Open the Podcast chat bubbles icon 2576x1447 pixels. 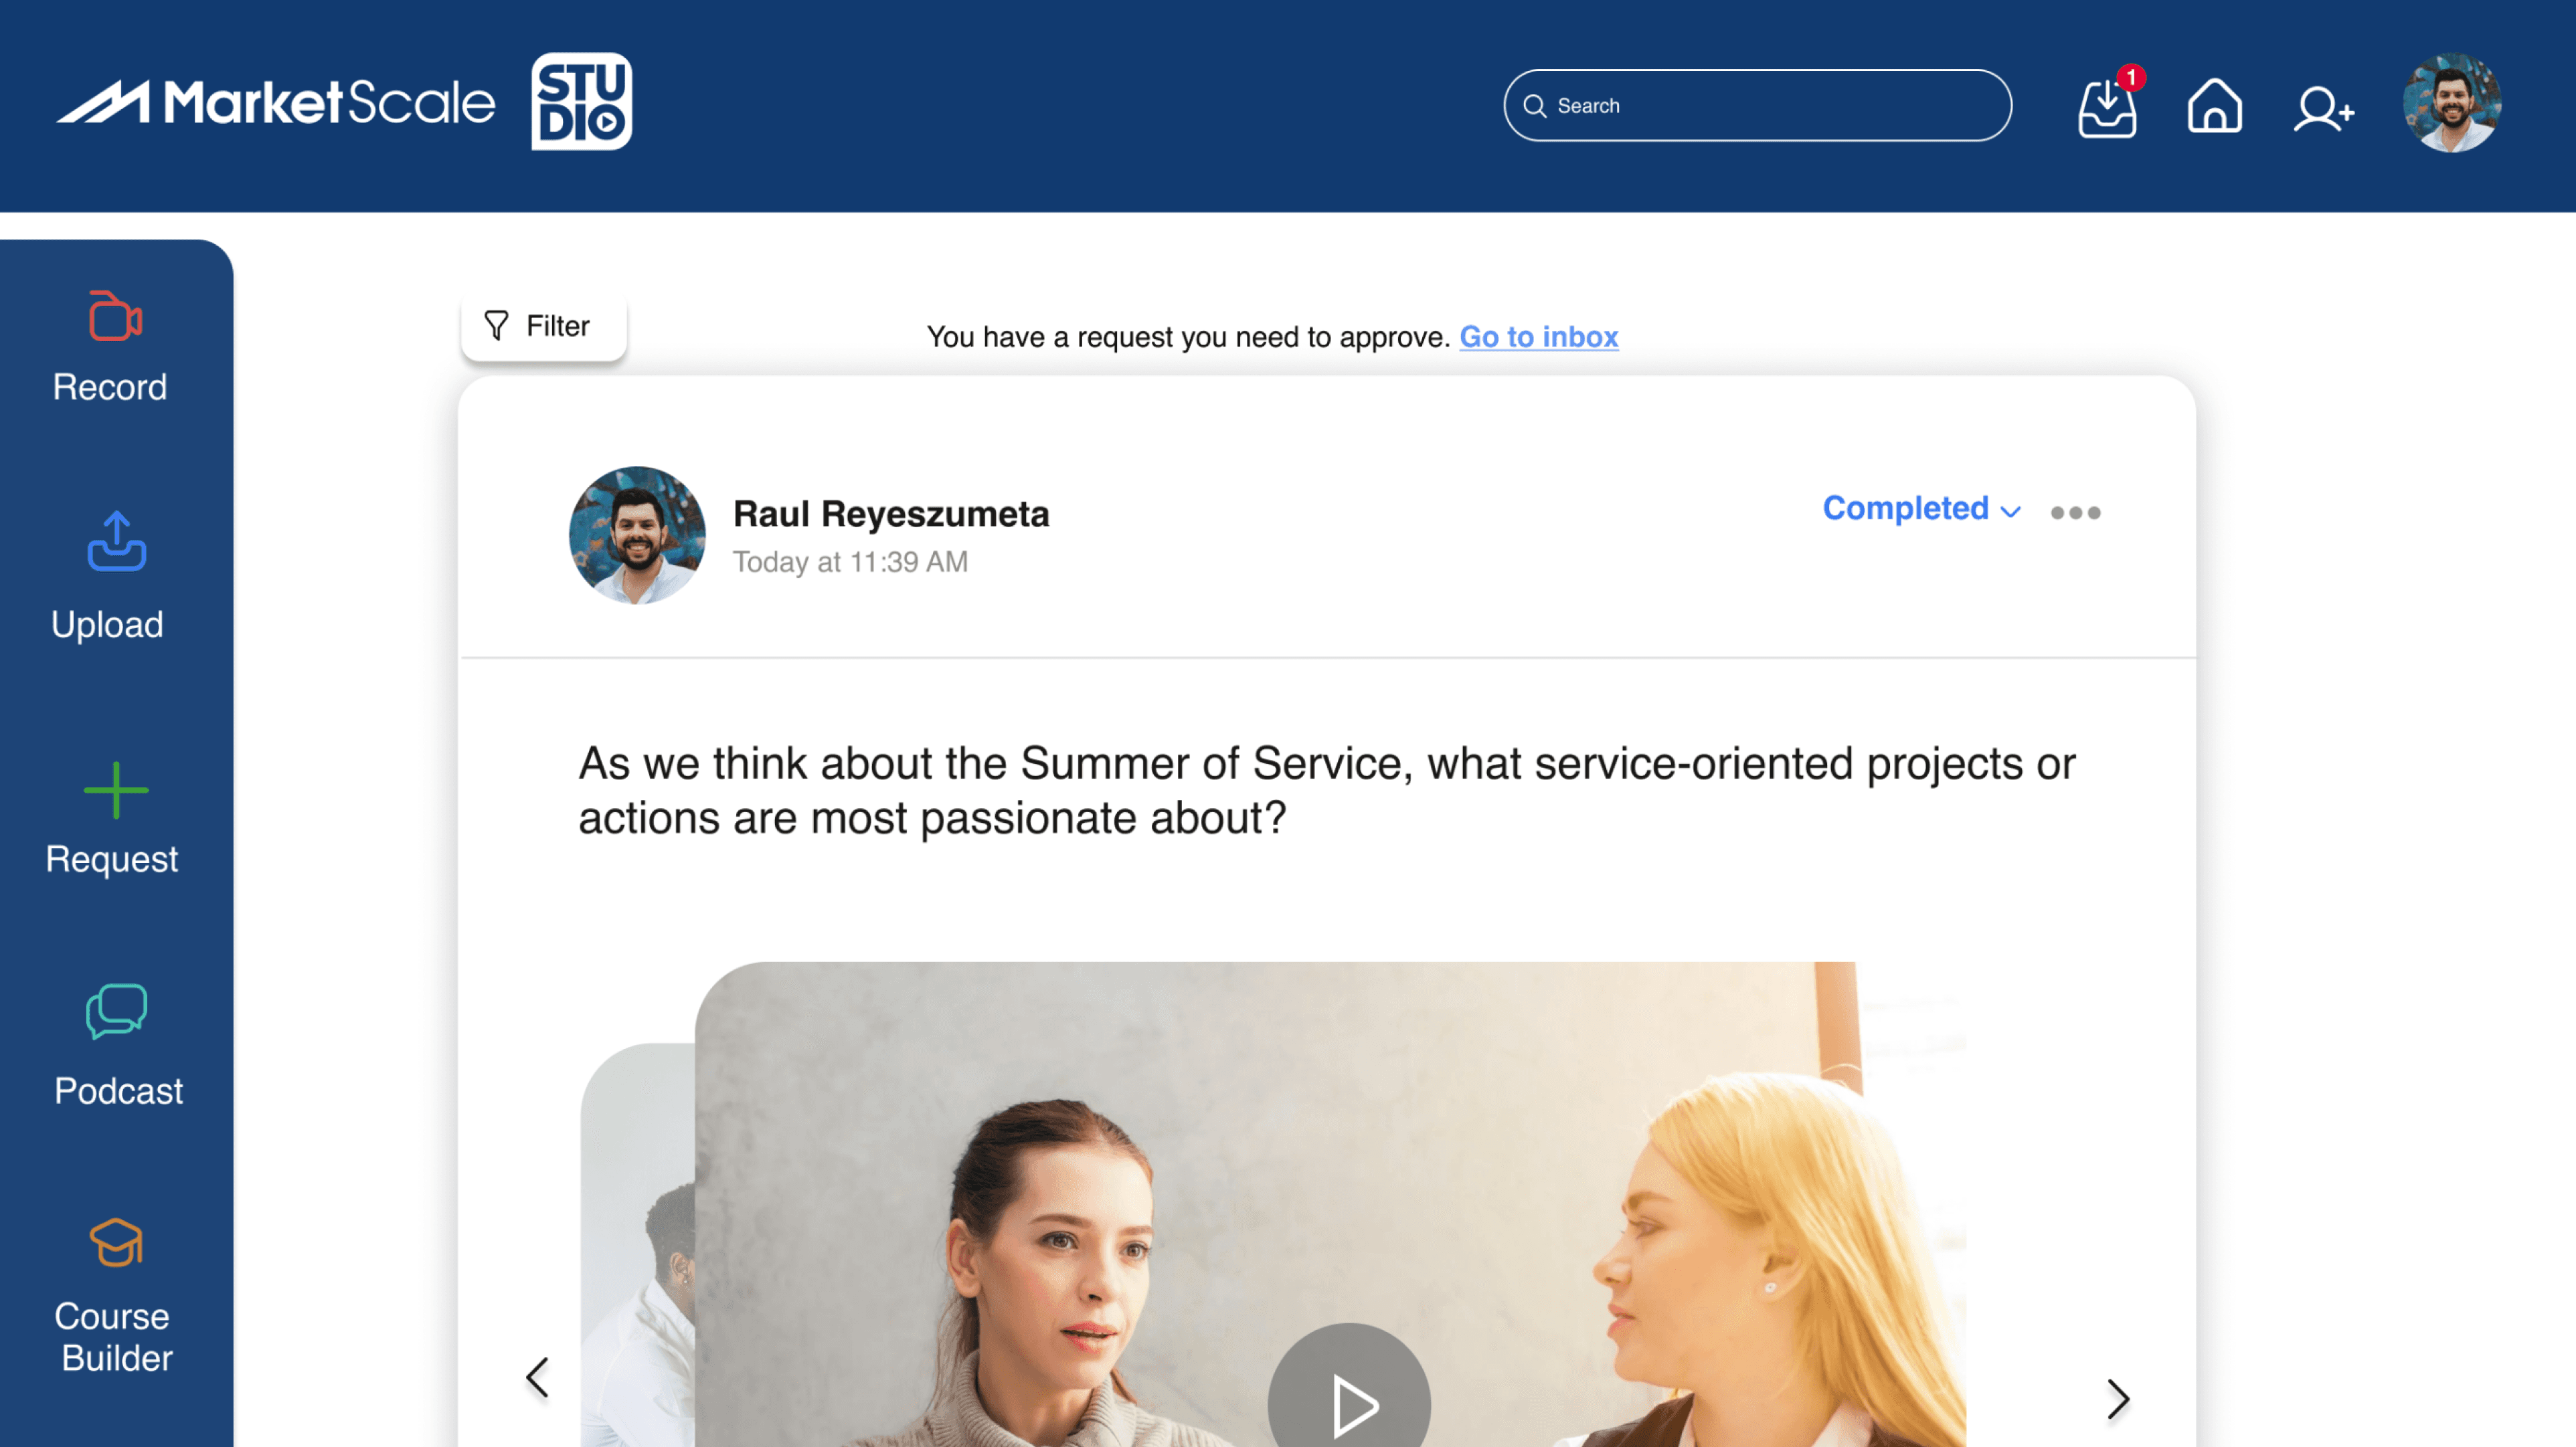point(116,1011)
